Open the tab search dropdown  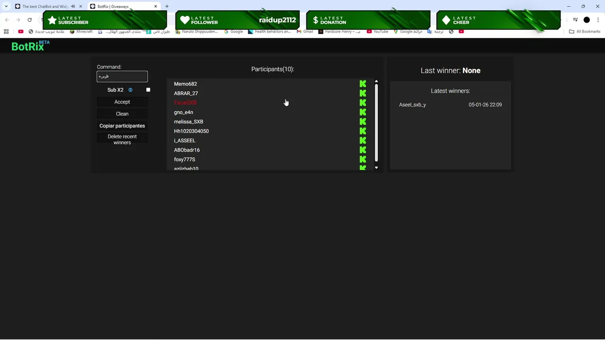click(6, 7)
